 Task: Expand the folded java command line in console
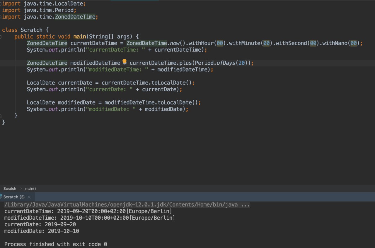tap(127, 205)
